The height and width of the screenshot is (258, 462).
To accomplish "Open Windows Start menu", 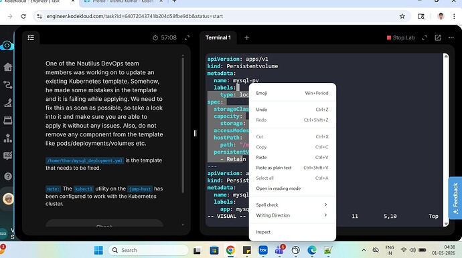I will (98, 251).
